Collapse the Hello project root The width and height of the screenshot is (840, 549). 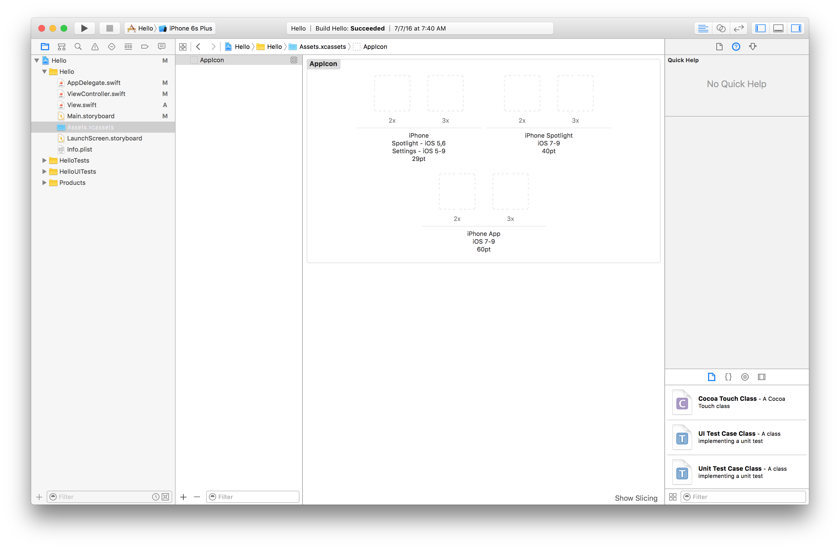(x=37, y=61)
